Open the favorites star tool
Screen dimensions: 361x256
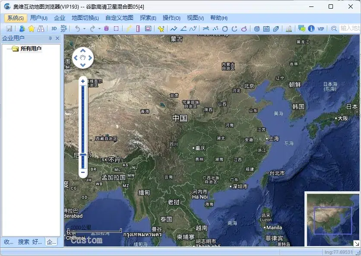click(31, 29)
